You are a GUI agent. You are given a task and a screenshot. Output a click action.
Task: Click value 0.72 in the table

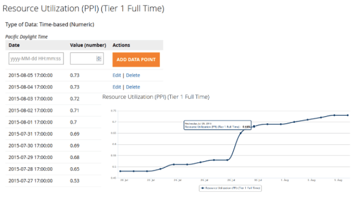pos(75,98)
